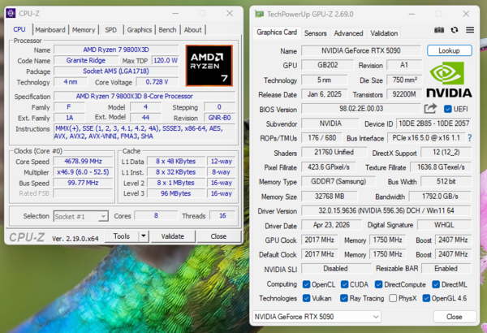Click the Device ID 10DE 2B85 field
This screenshot has height=333, width=487.
point(434,123)
